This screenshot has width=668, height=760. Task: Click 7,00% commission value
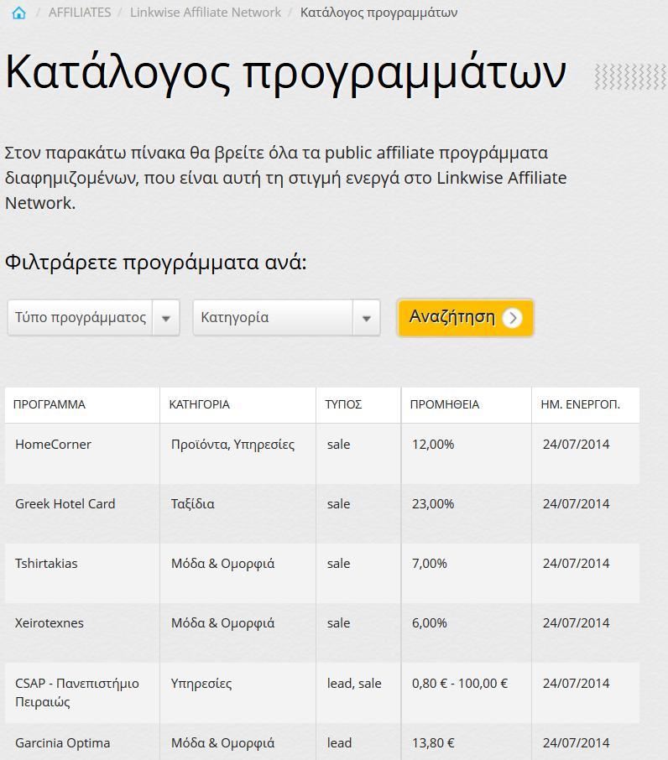point(430,564)
